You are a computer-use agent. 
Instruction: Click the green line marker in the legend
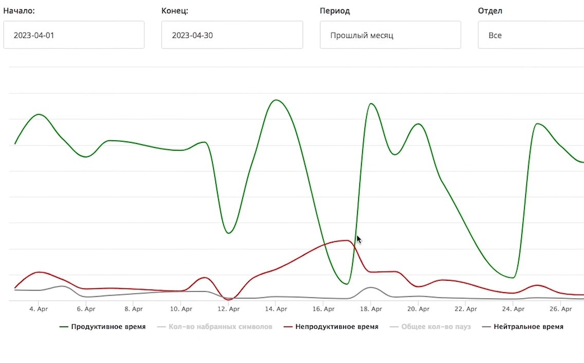[x=64, y=326]
